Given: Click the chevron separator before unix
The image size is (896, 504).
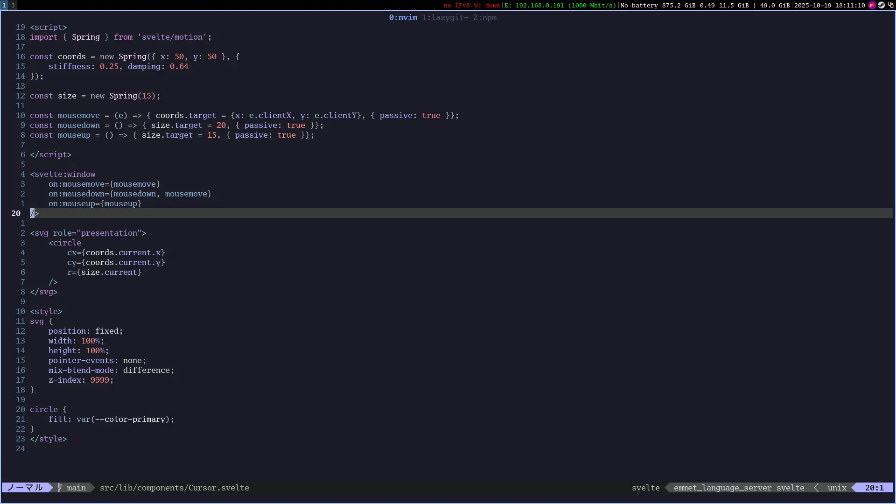Looking at the screenshot, I should point(816,488).
